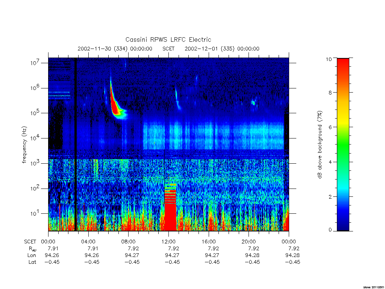Click the 16:00 time axis tick label
This screenshot has height=289, width=385.
[x=208, y=242]
